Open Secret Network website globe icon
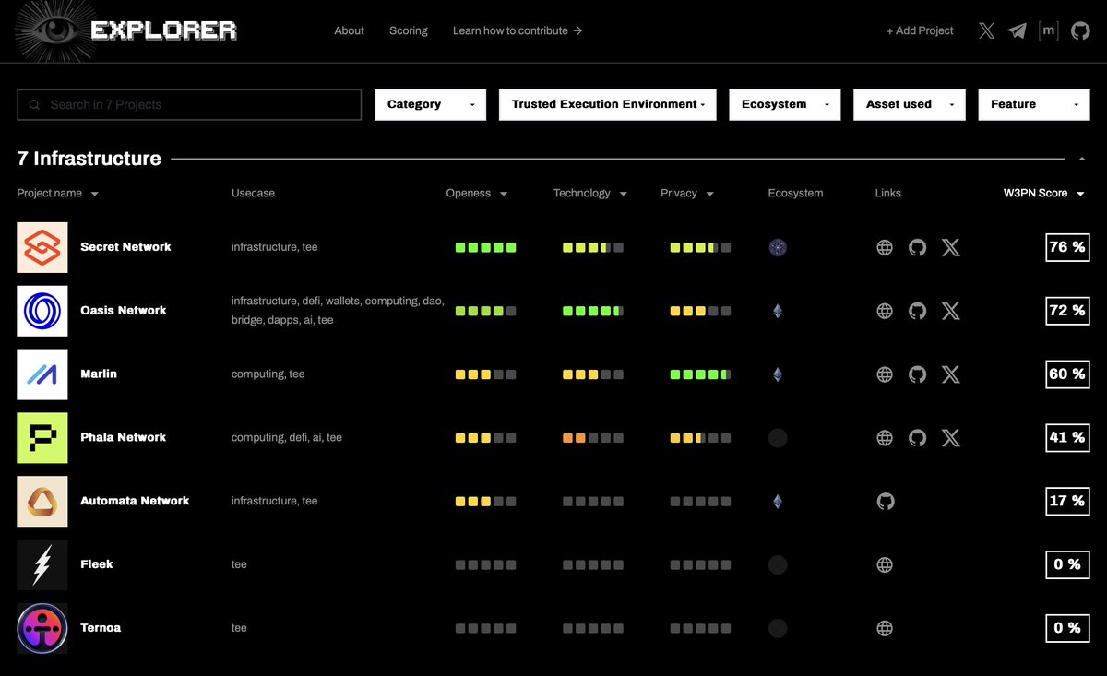 coord(885,247)
